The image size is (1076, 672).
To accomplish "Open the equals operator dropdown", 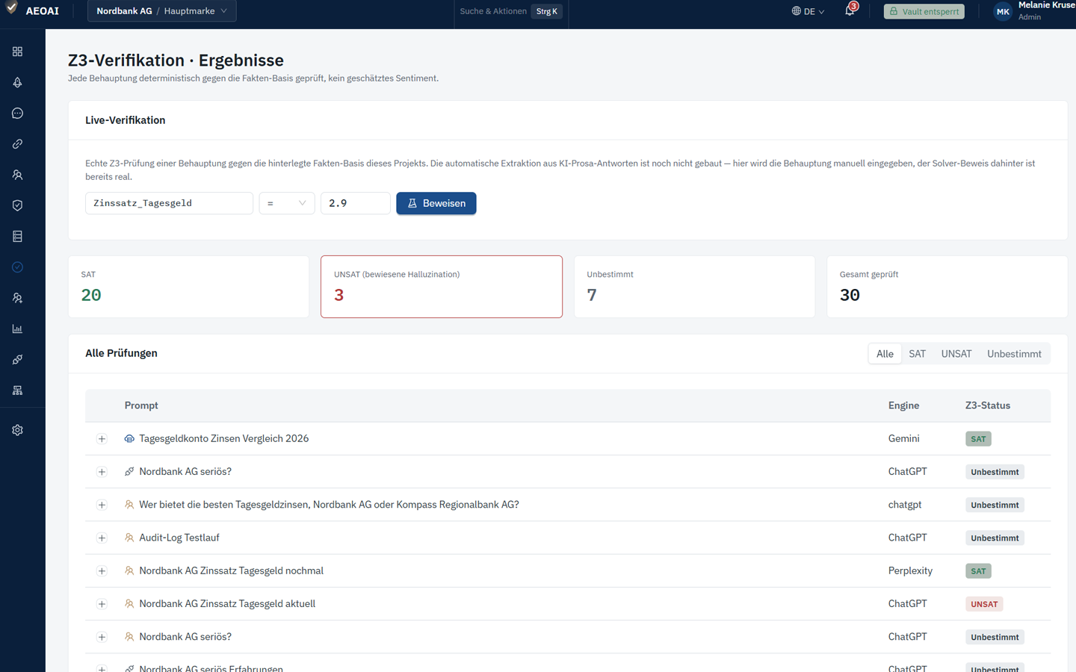I will pyautogui.click(x=287, y=203).
